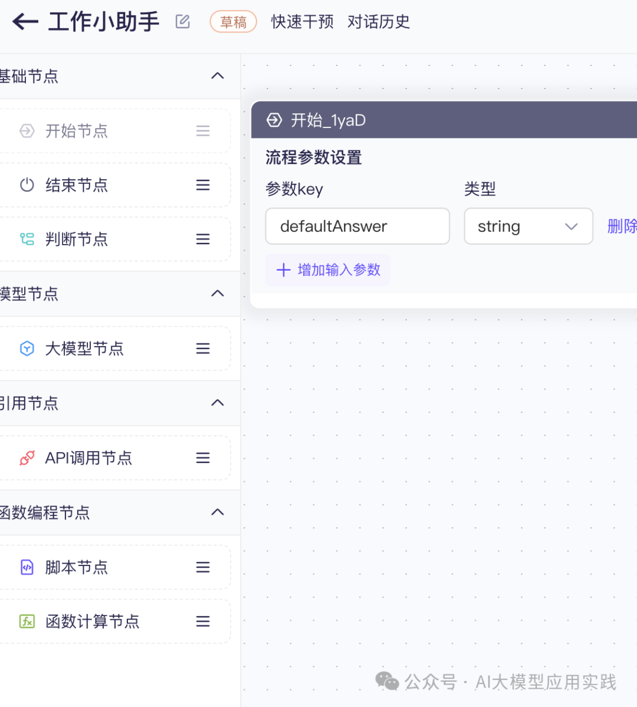Image resolution: width=637 pixels, height=707 pixels.
Task: Open the string type dropdown
Action: (x=528, y=226)
